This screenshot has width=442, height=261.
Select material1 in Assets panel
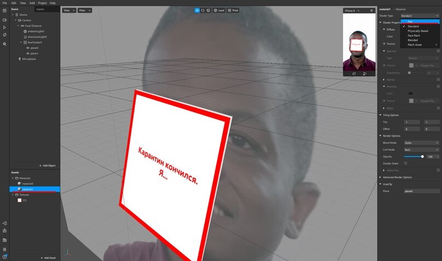[x=35, y=189]
